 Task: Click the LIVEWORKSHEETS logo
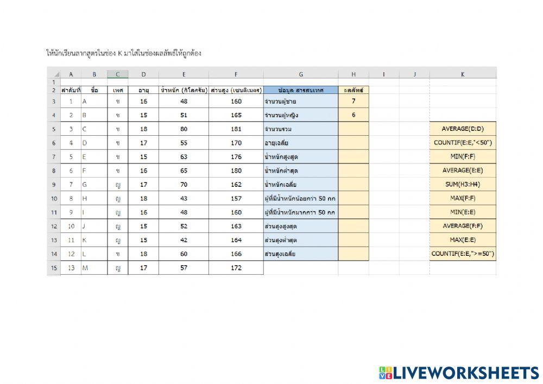pos(459,373)
